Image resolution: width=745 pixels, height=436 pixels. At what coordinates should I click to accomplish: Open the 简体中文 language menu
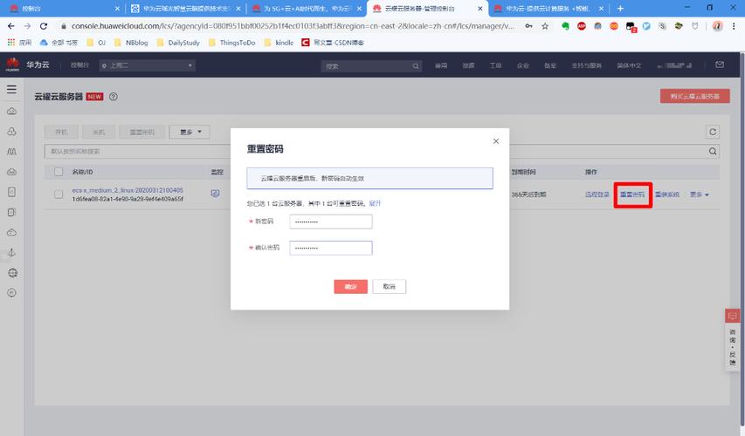point(629,65)
